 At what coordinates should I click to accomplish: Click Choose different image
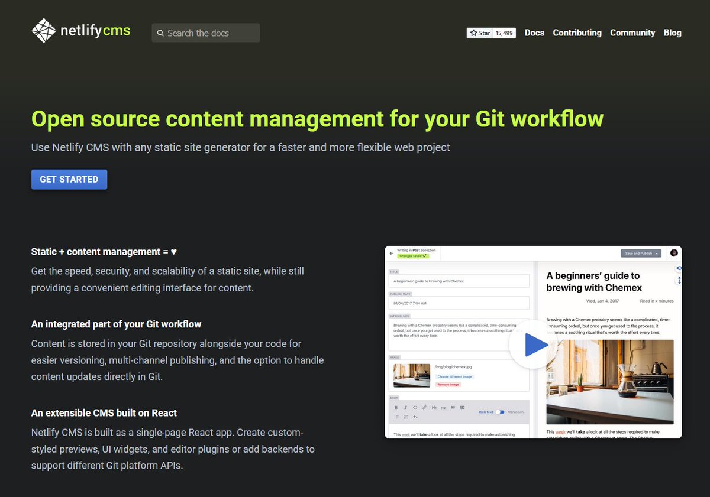click(455, 377)
